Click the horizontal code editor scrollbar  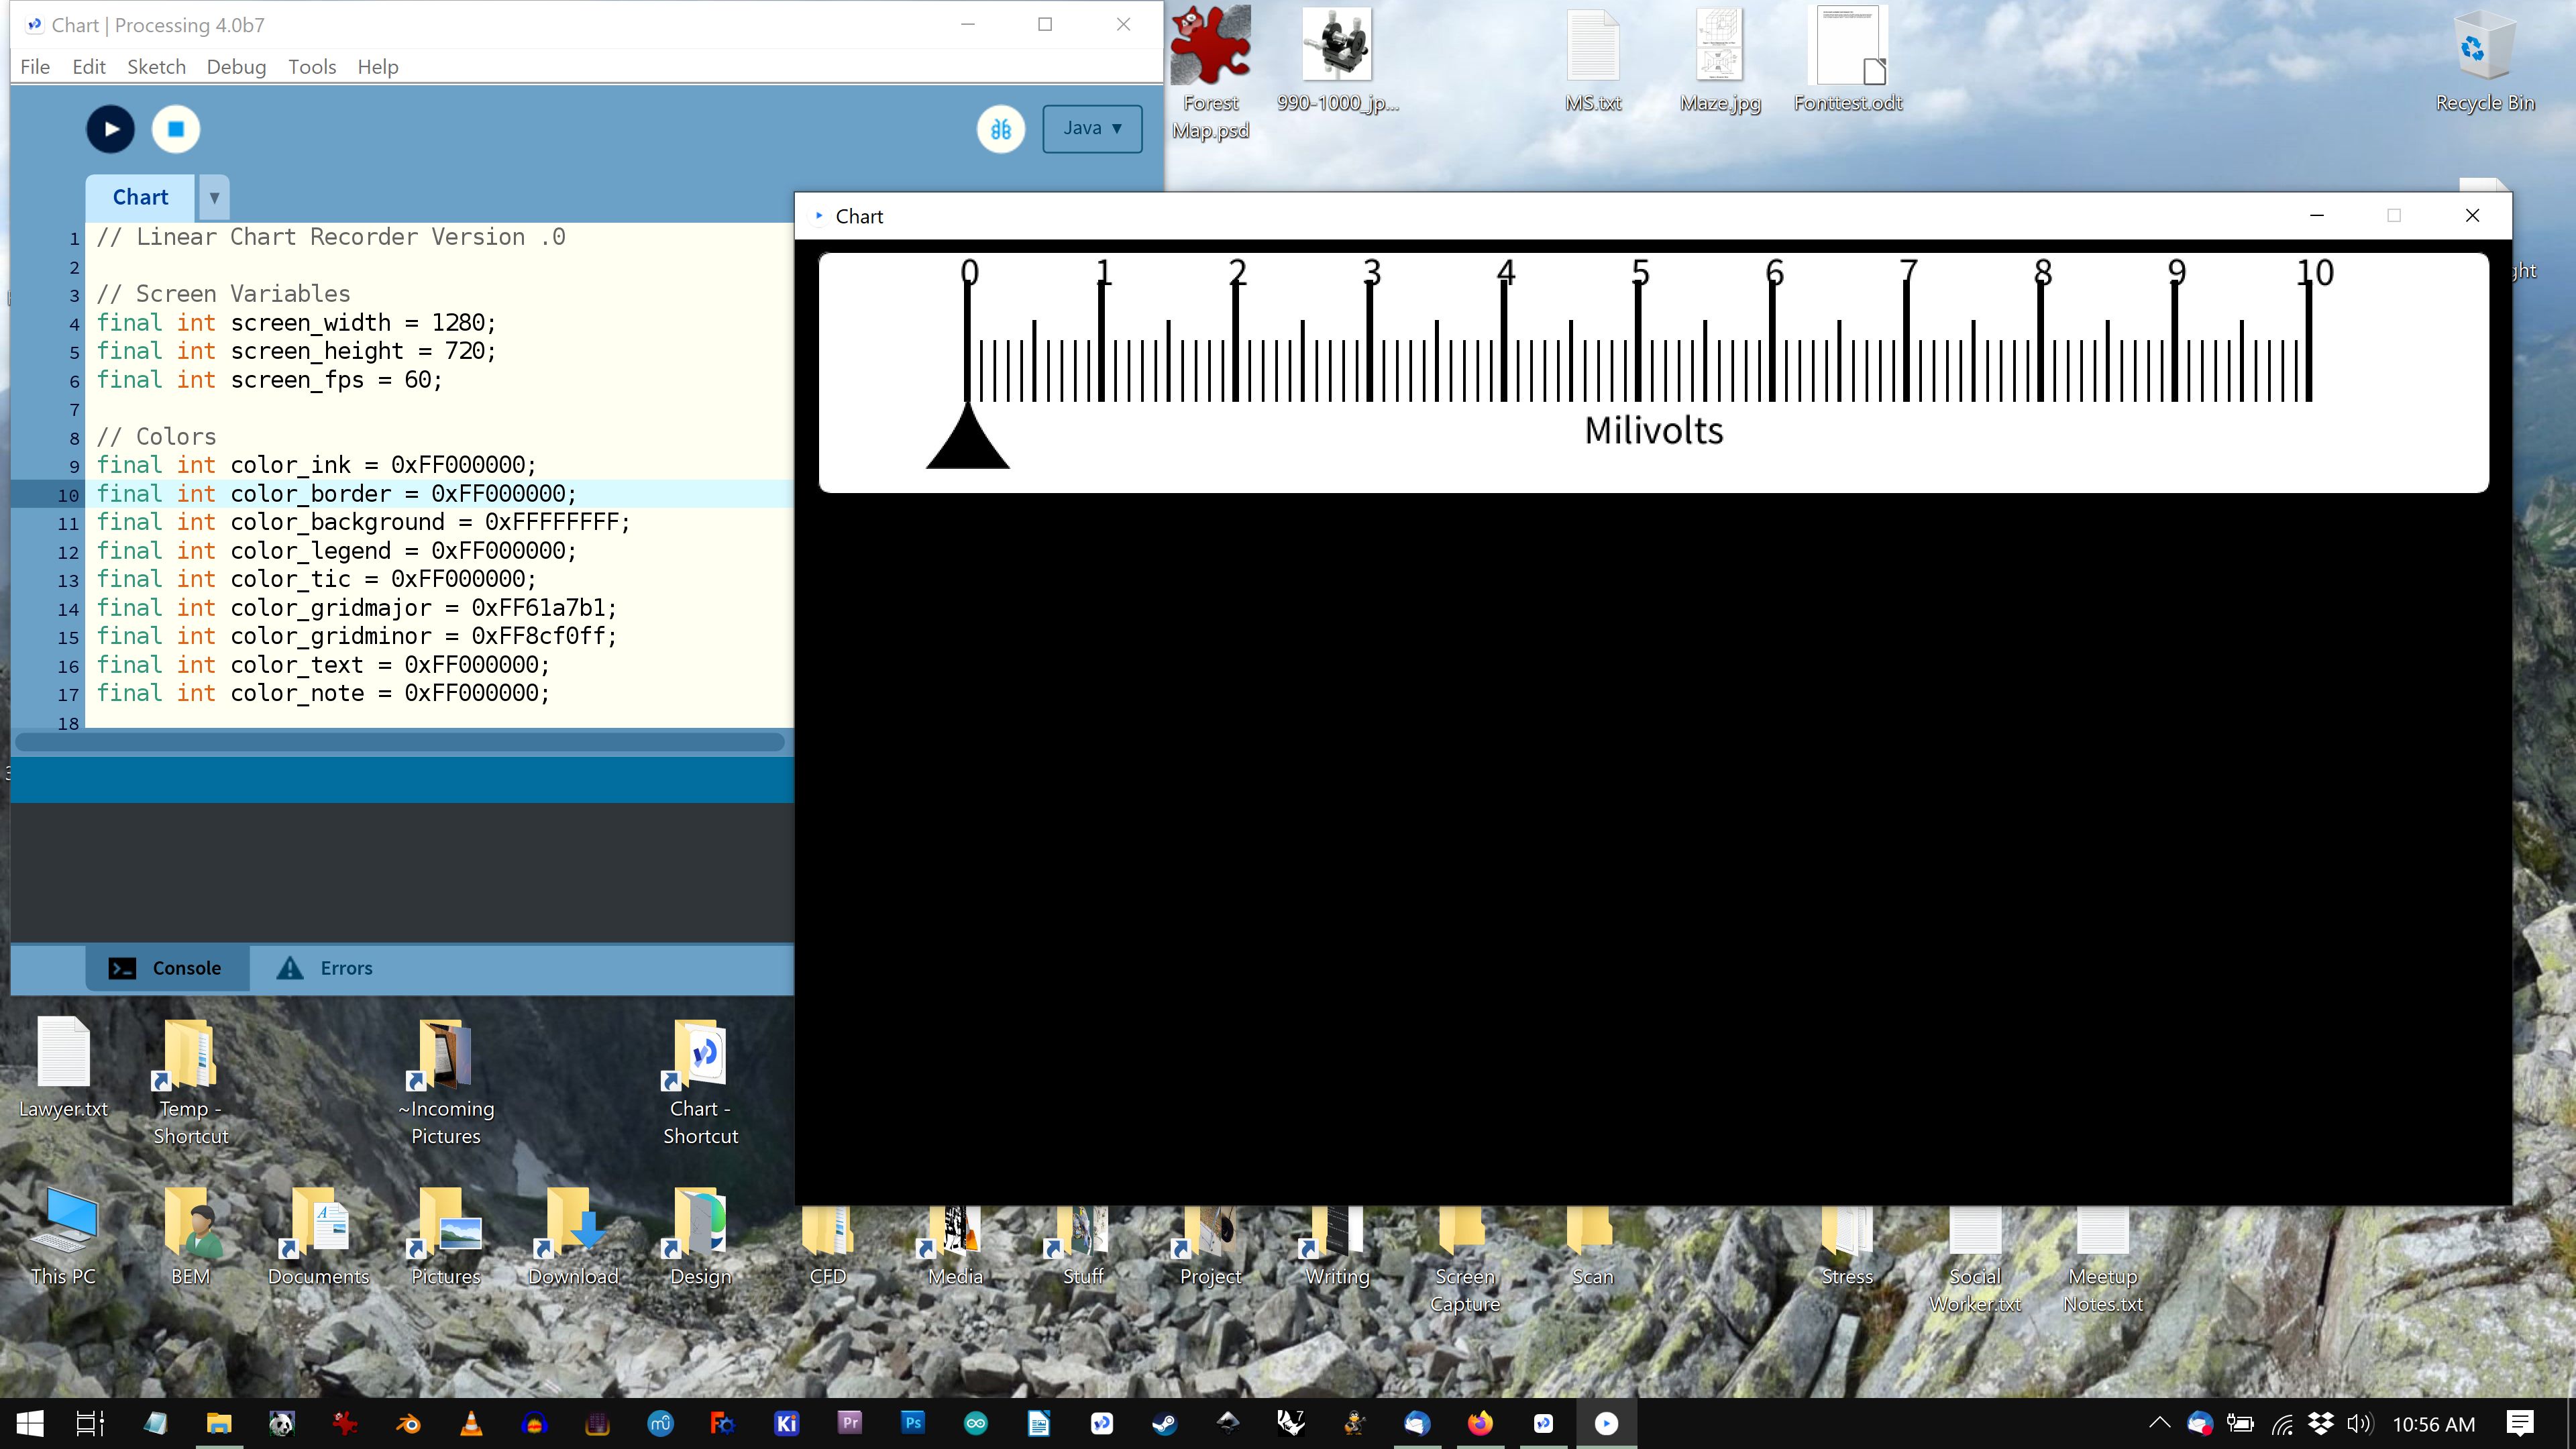[399, 742]
